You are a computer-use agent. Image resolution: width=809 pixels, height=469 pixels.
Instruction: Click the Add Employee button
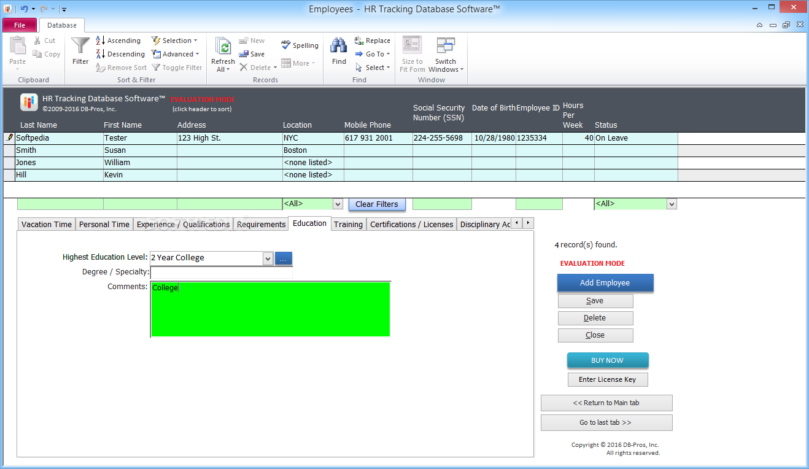pyautogui.click(x=605, y=283)
